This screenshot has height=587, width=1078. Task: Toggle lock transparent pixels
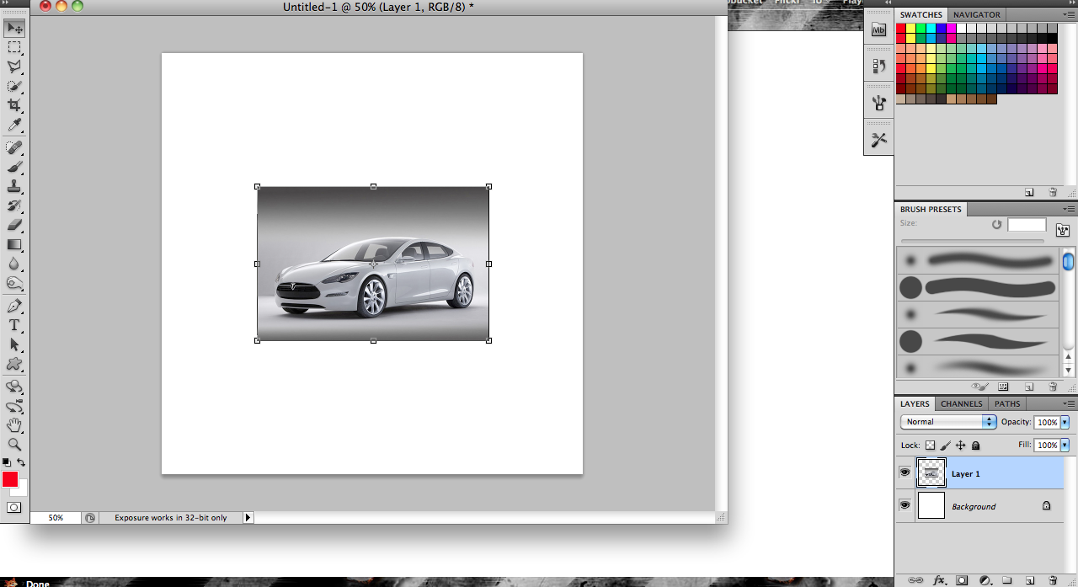tap(930, 445)
